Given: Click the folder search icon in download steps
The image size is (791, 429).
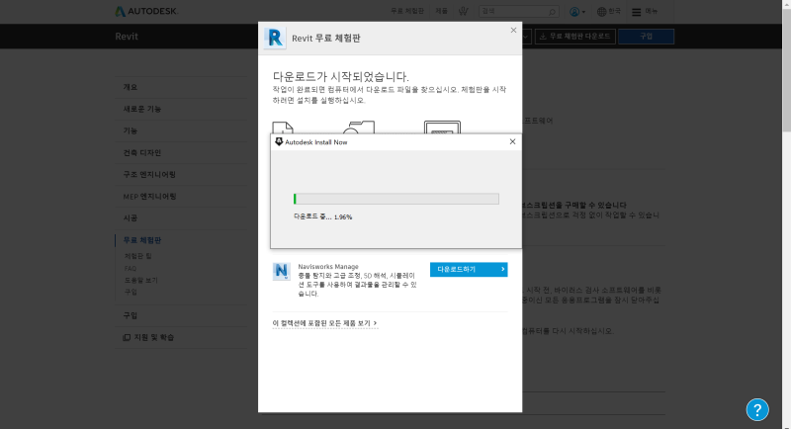Looking at the screenshot, I should click(358, 128).
